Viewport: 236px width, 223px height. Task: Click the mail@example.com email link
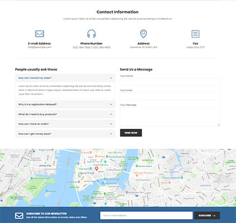tap(40, 47)
